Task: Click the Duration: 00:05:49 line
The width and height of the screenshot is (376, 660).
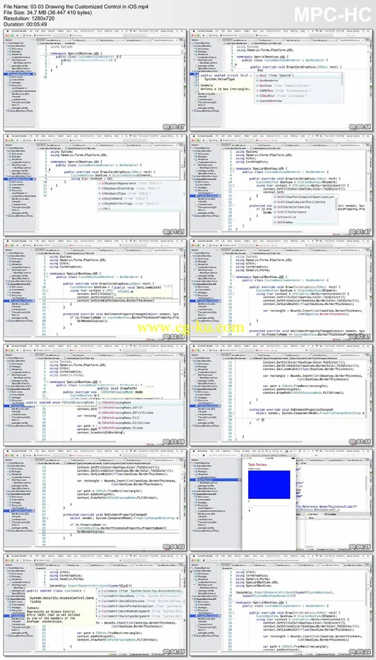Action: [25, 24]
